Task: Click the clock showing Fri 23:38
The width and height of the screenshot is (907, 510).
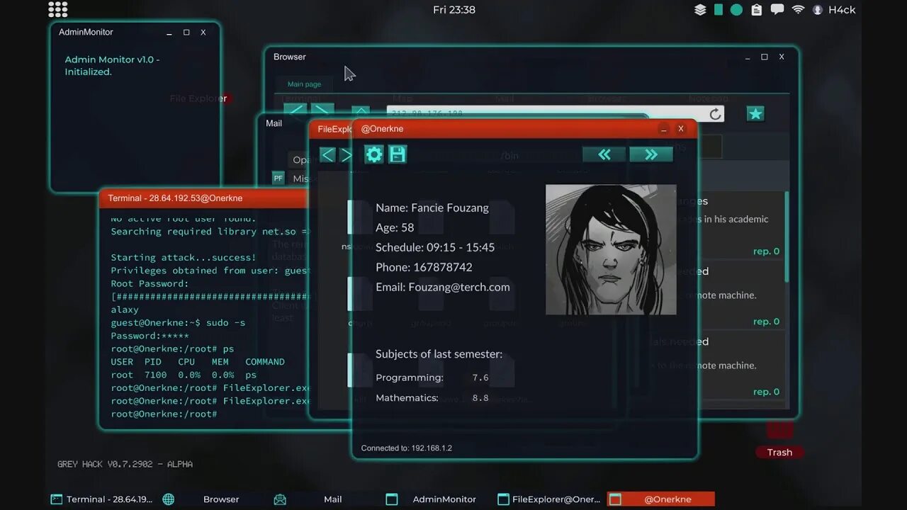Action: click(453, 9)
